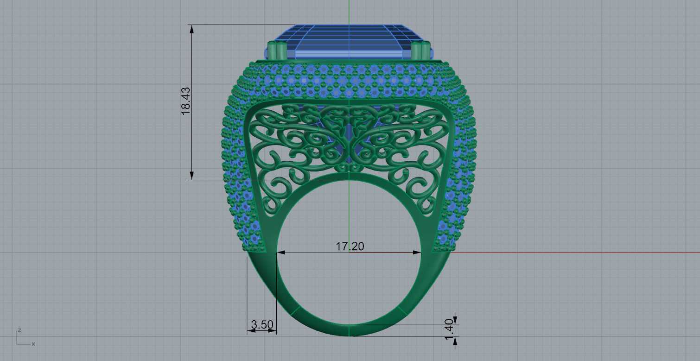The height and width of the screenshot is (361, 700).
Task: Click the left arrowhead of the 17.20 dimension
Action: point(280,253)
